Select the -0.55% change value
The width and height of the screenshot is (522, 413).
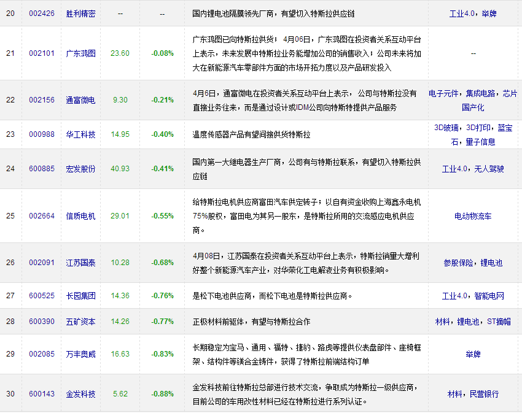[x=163, y=215]
